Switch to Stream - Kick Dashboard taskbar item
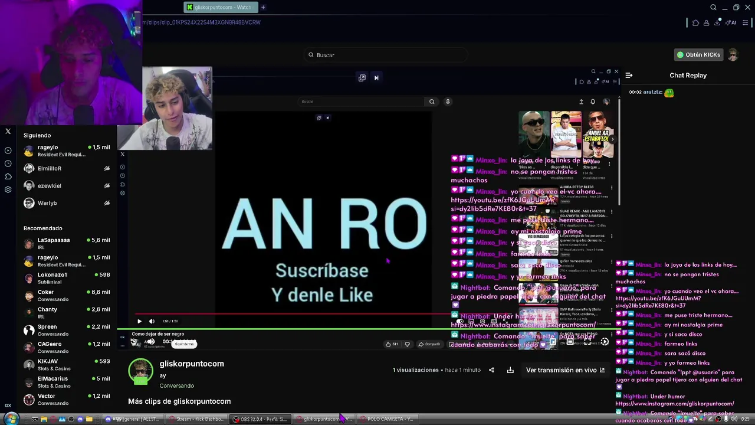This screenshot has width=755, height=425. [196, 419]
